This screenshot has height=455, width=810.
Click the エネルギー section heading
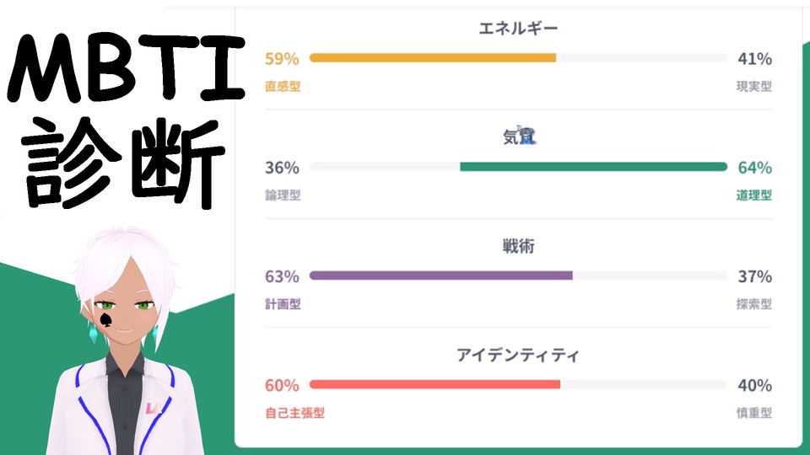point(518,29)
